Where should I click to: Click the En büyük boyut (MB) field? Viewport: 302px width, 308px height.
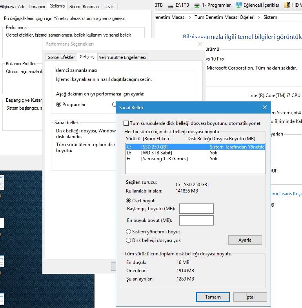tap(196, 220)
